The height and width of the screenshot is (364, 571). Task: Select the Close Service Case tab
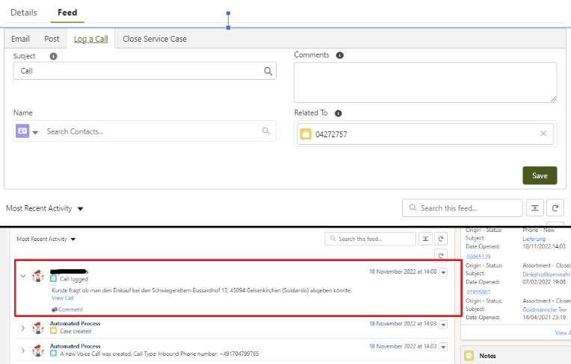(155, 39)
